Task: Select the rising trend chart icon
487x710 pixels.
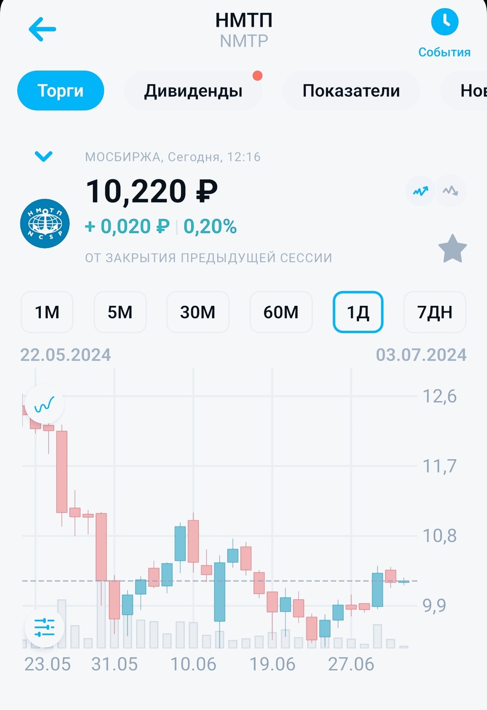Action: pos(421,191)
